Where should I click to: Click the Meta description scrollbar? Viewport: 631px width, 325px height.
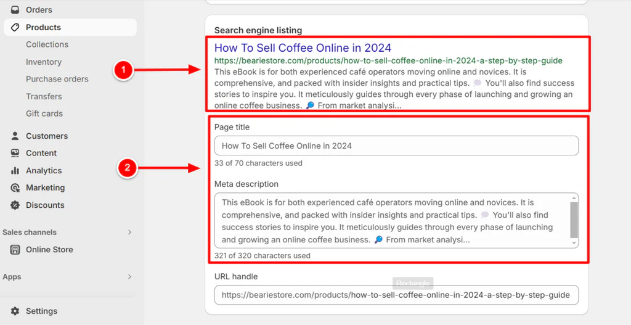coord(574,220)
